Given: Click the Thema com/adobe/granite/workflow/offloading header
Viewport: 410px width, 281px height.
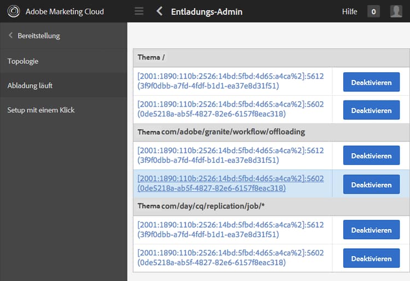Looking at the screenshot, I should point(271,132).
